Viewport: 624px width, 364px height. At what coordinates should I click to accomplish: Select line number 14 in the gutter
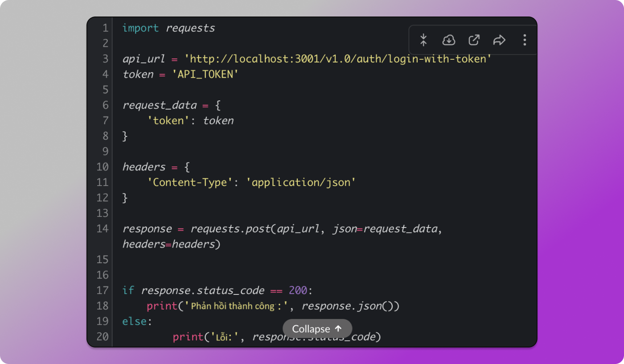click(103, 229)
